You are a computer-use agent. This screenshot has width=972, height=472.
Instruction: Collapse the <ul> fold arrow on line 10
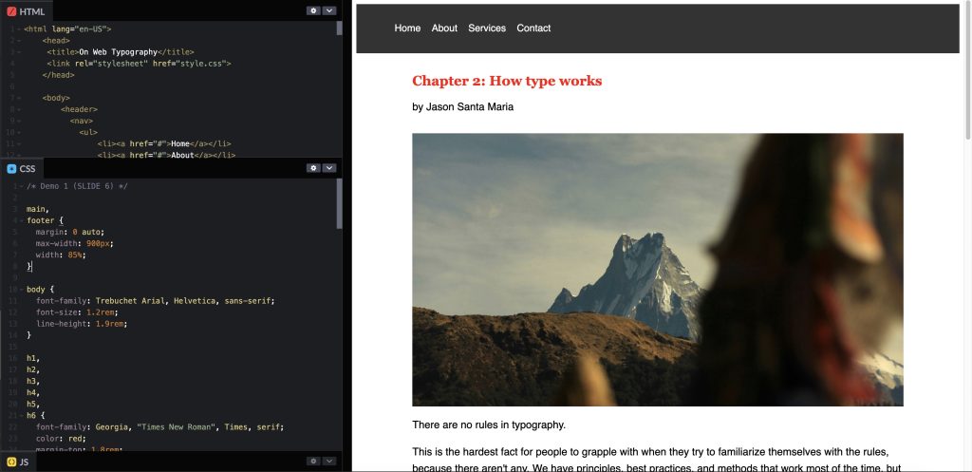[x=20, y=132]
